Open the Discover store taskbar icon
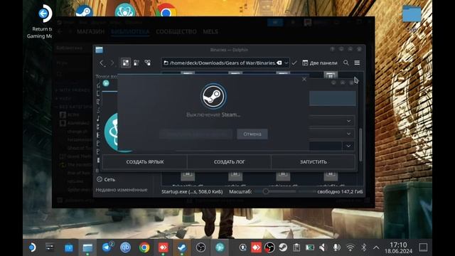Screen dimensions: 455x256 [69, 247]
